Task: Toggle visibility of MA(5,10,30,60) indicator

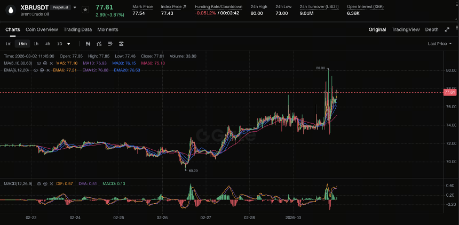Action: (x=39, y=63)
